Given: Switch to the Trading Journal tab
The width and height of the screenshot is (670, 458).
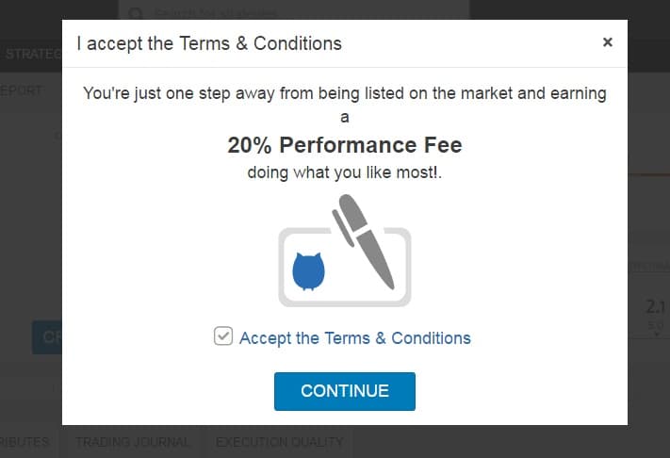Looking at the screenshot, I should [x=132, y=441].
